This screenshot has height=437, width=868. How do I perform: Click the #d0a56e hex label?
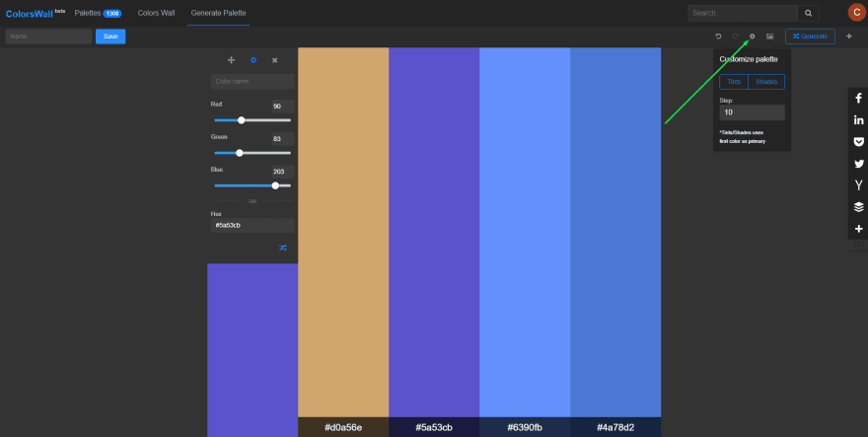(x=343, y=427)
